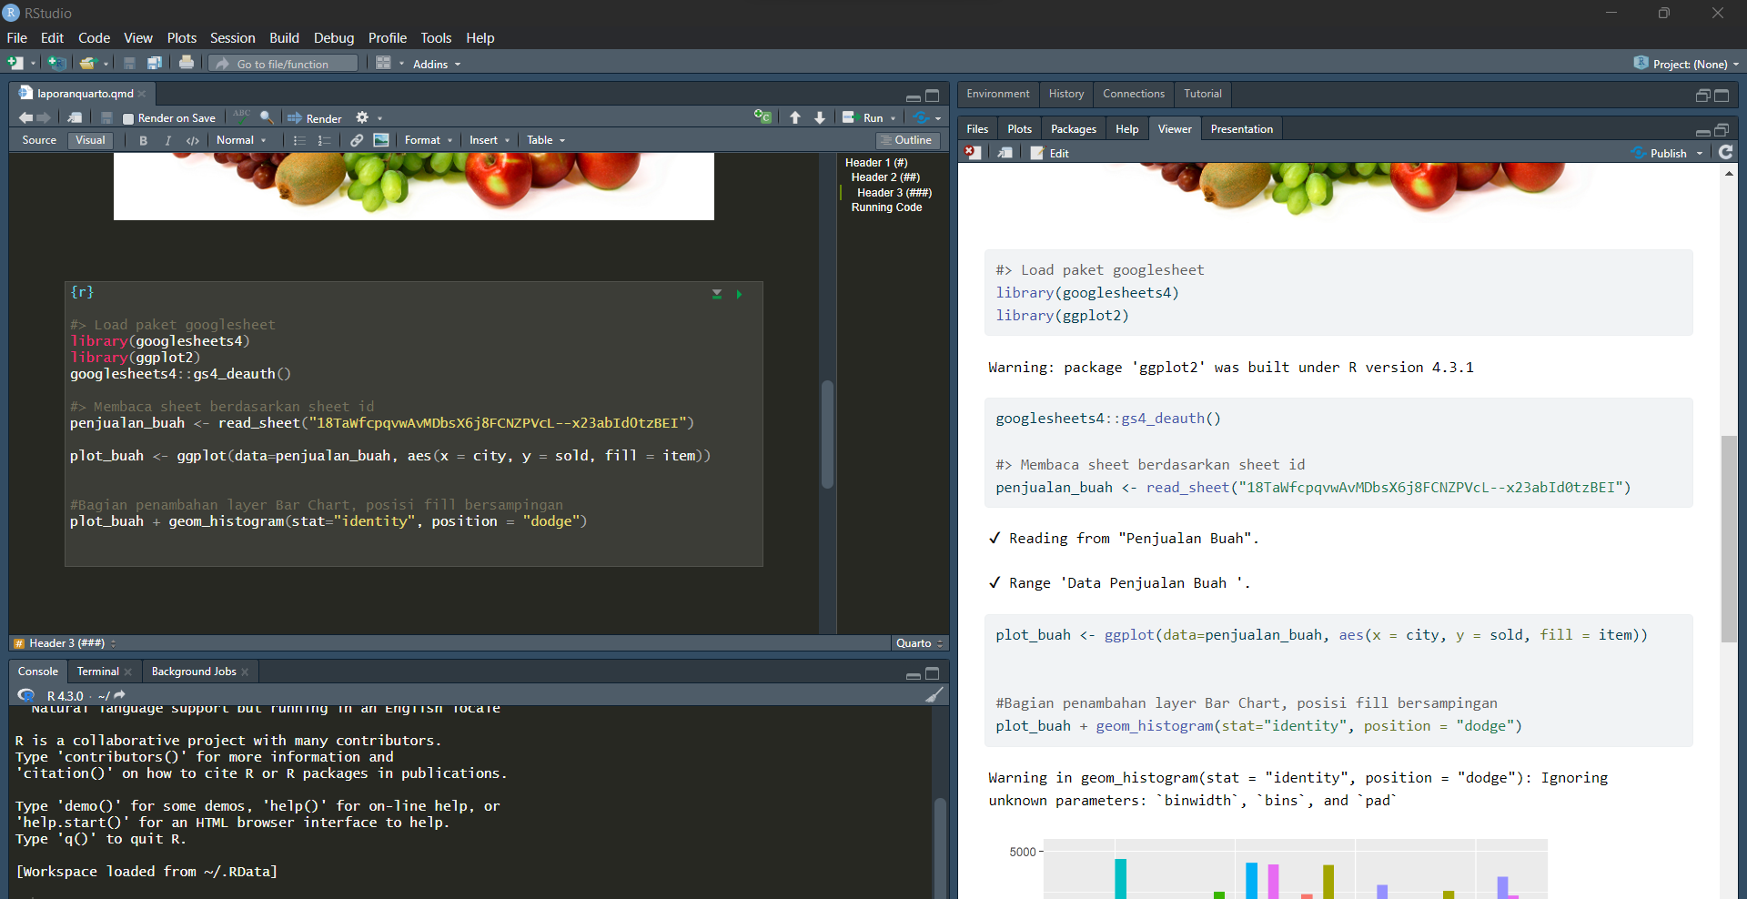Click the Run button
1747x899 pixels.
click(x=864, y=118)
